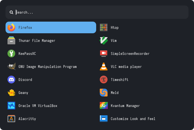This screenshot has width=194, height=130.
Task: Click the VLC traffic cone icon
Action: [104, 67]
